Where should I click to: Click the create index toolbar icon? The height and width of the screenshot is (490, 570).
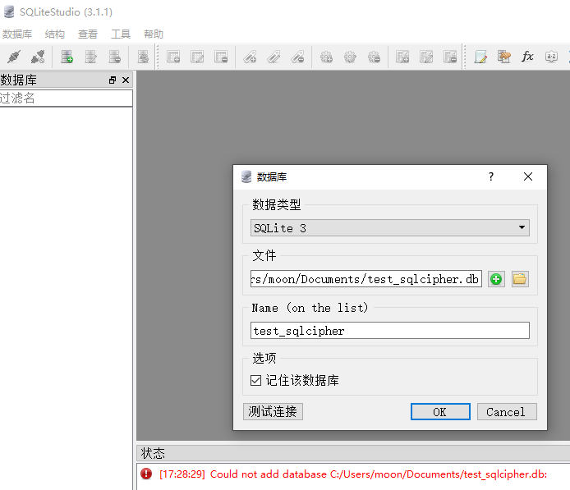(x=250, y=57)
